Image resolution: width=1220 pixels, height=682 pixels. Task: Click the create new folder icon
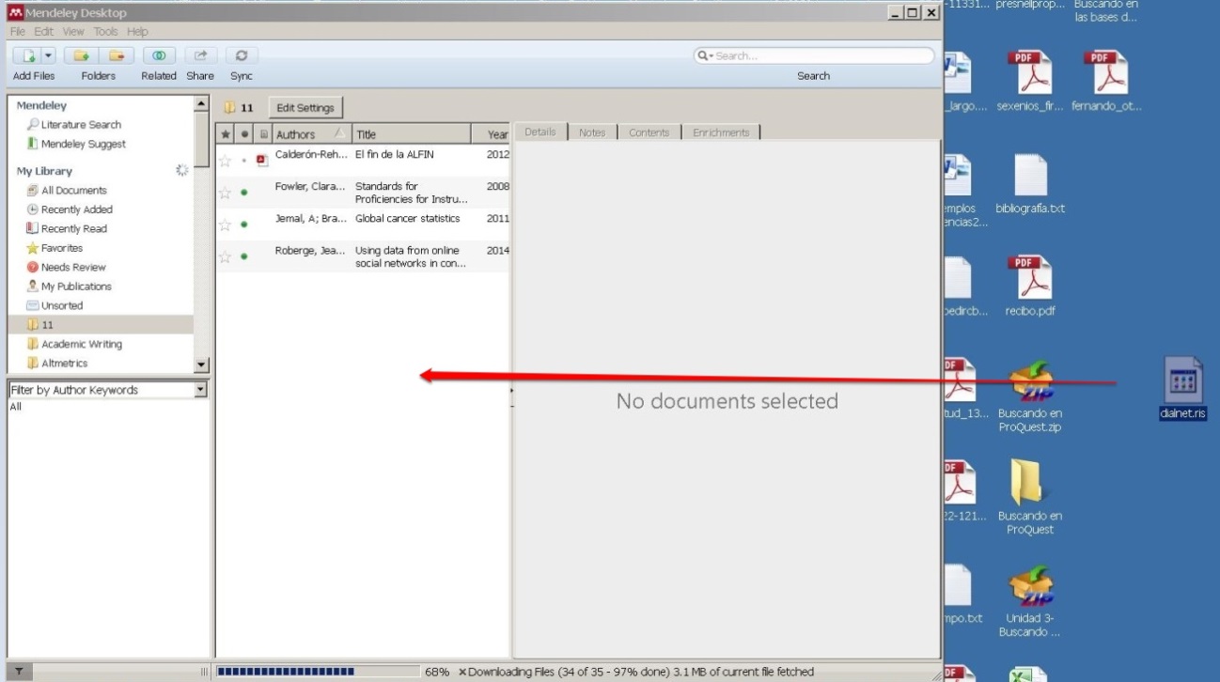pos(82,56)
